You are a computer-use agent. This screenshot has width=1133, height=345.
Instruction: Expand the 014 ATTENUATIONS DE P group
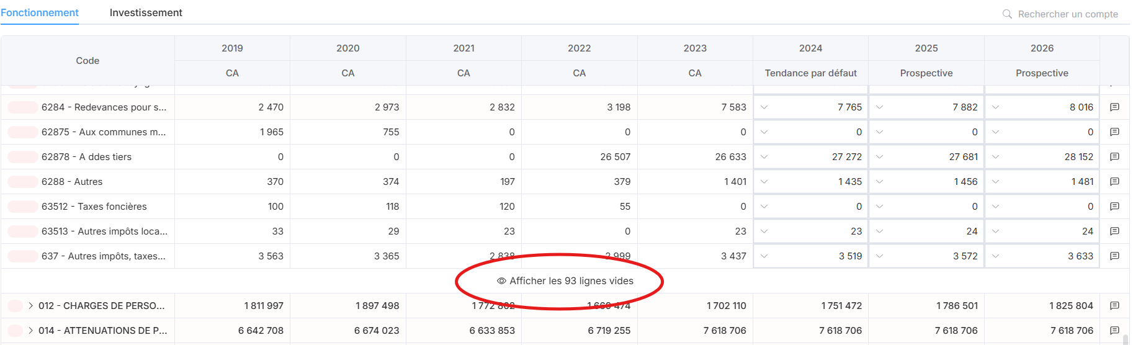coord(30,331)
